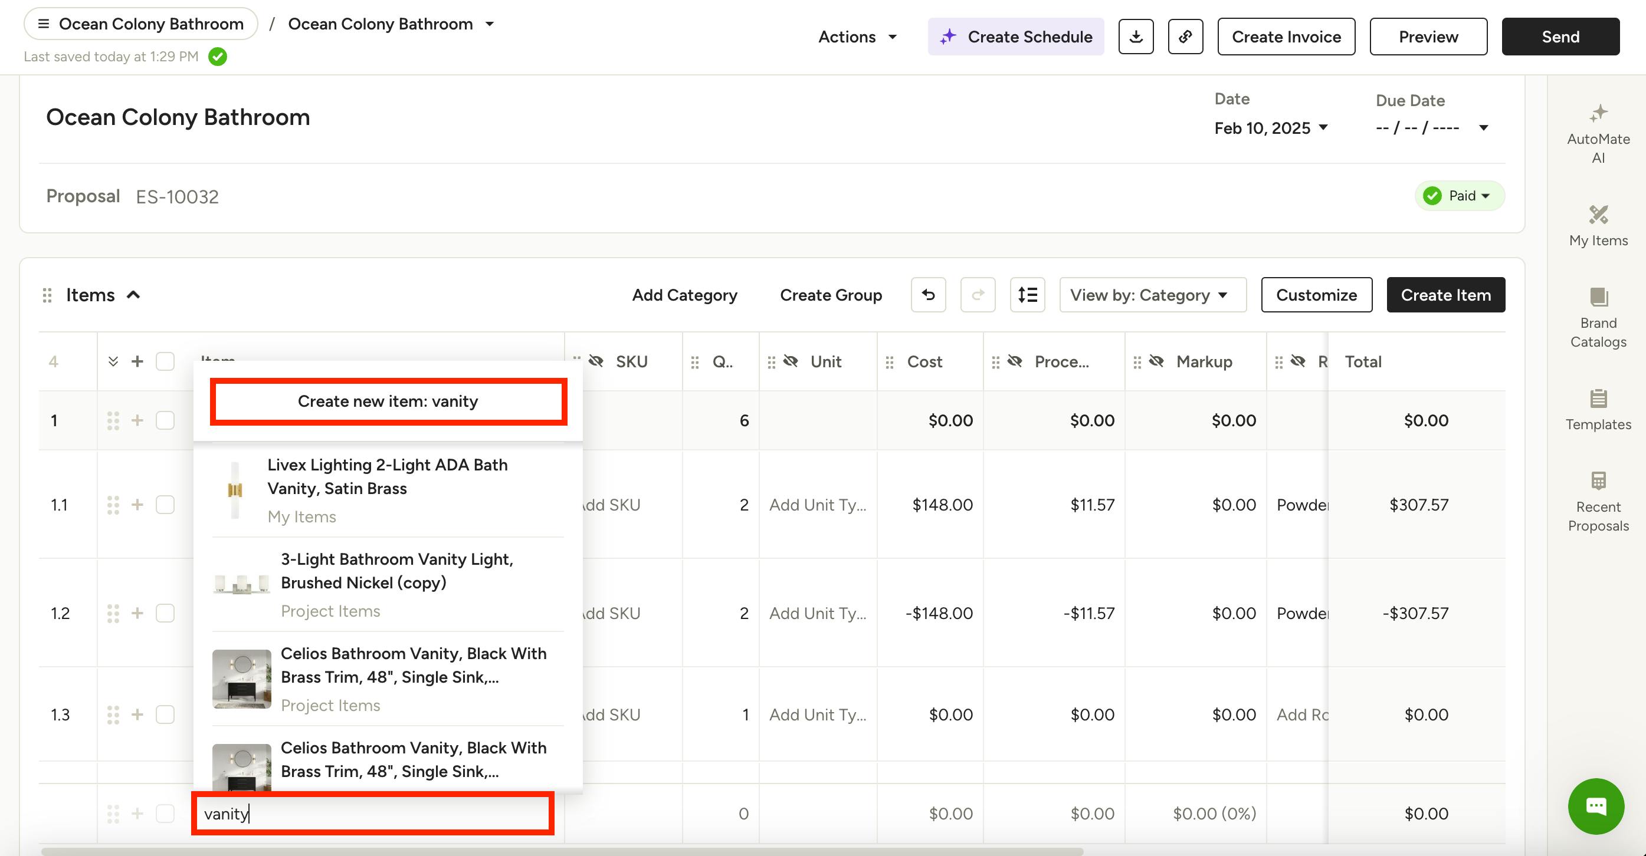Image resolution: width=1646 pixels, height=856 pixels.
Task: Click the copy link icon button
Action: 1185,37
